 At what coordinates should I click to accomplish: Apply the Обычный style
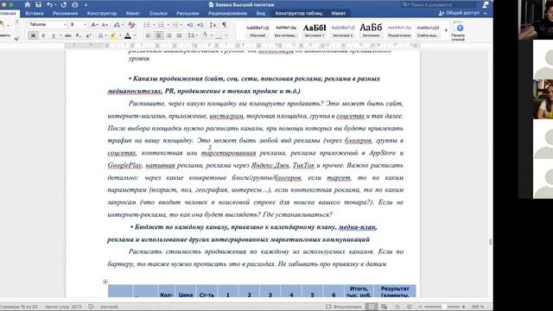tap(257, 31)
